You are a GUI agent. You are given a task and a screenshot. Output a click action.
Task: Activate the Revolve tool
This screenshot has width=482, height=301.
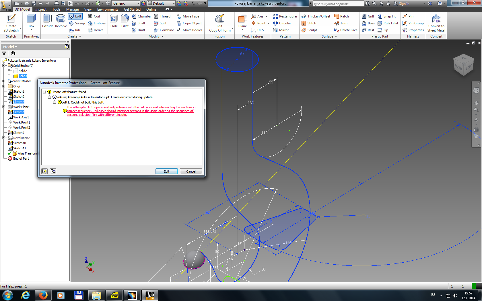61,21
